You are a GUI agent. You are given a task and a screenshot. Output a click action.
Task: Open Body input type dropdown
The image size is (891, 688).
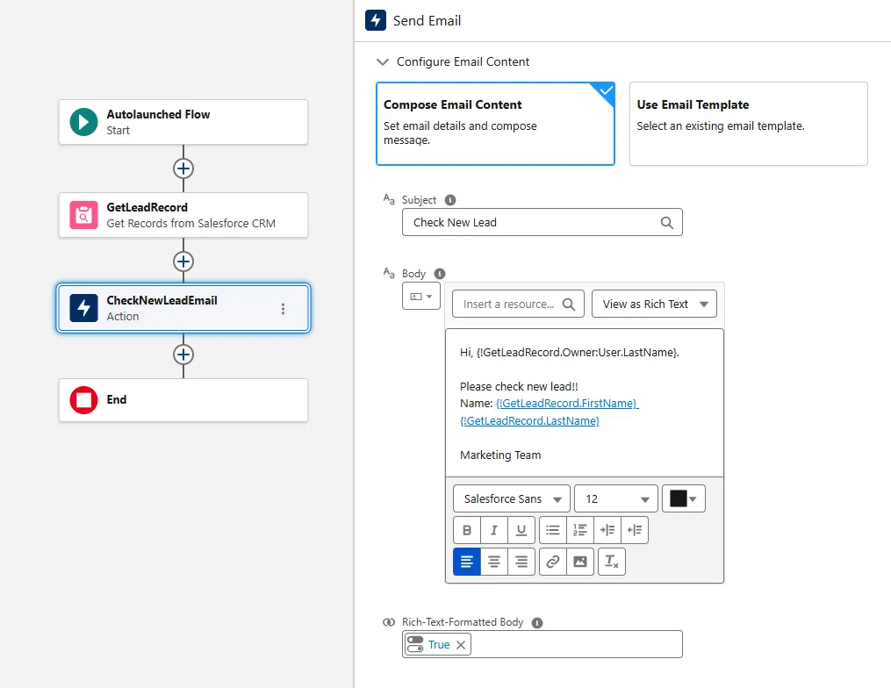(x=421, y=296)
